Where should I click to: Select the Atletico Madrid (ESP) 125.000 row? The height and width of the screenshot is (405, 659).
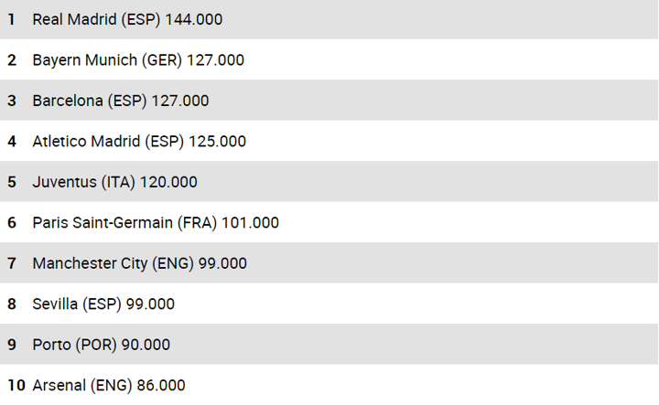pos(139,142)
